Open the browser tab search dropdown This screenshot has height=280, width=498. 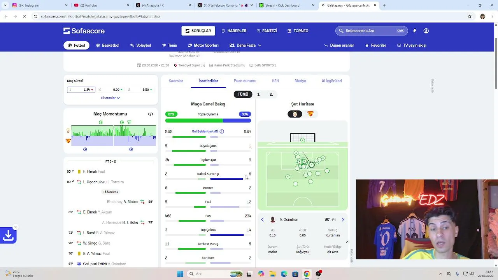tap(5, 5)
